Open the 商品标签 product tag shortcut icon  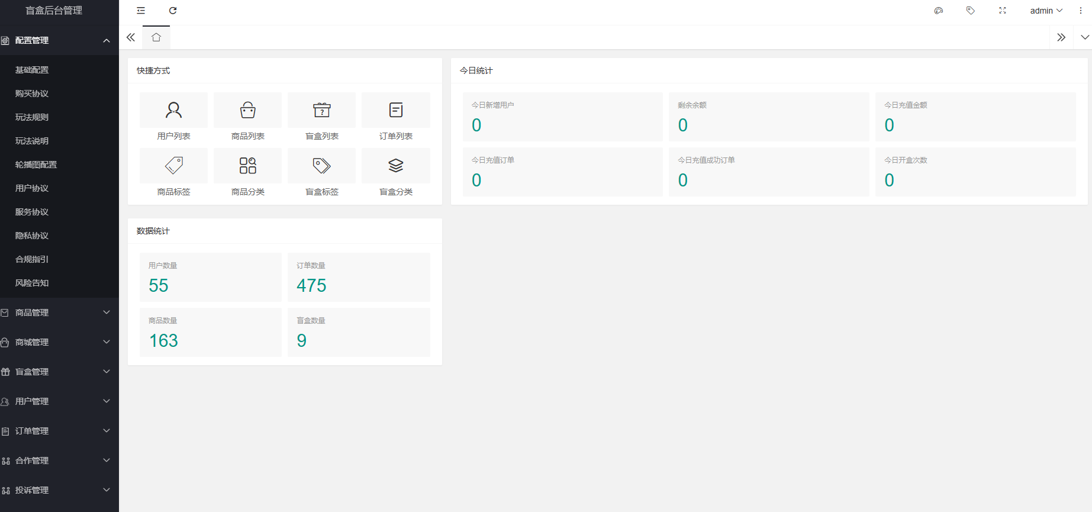[173, 166]
